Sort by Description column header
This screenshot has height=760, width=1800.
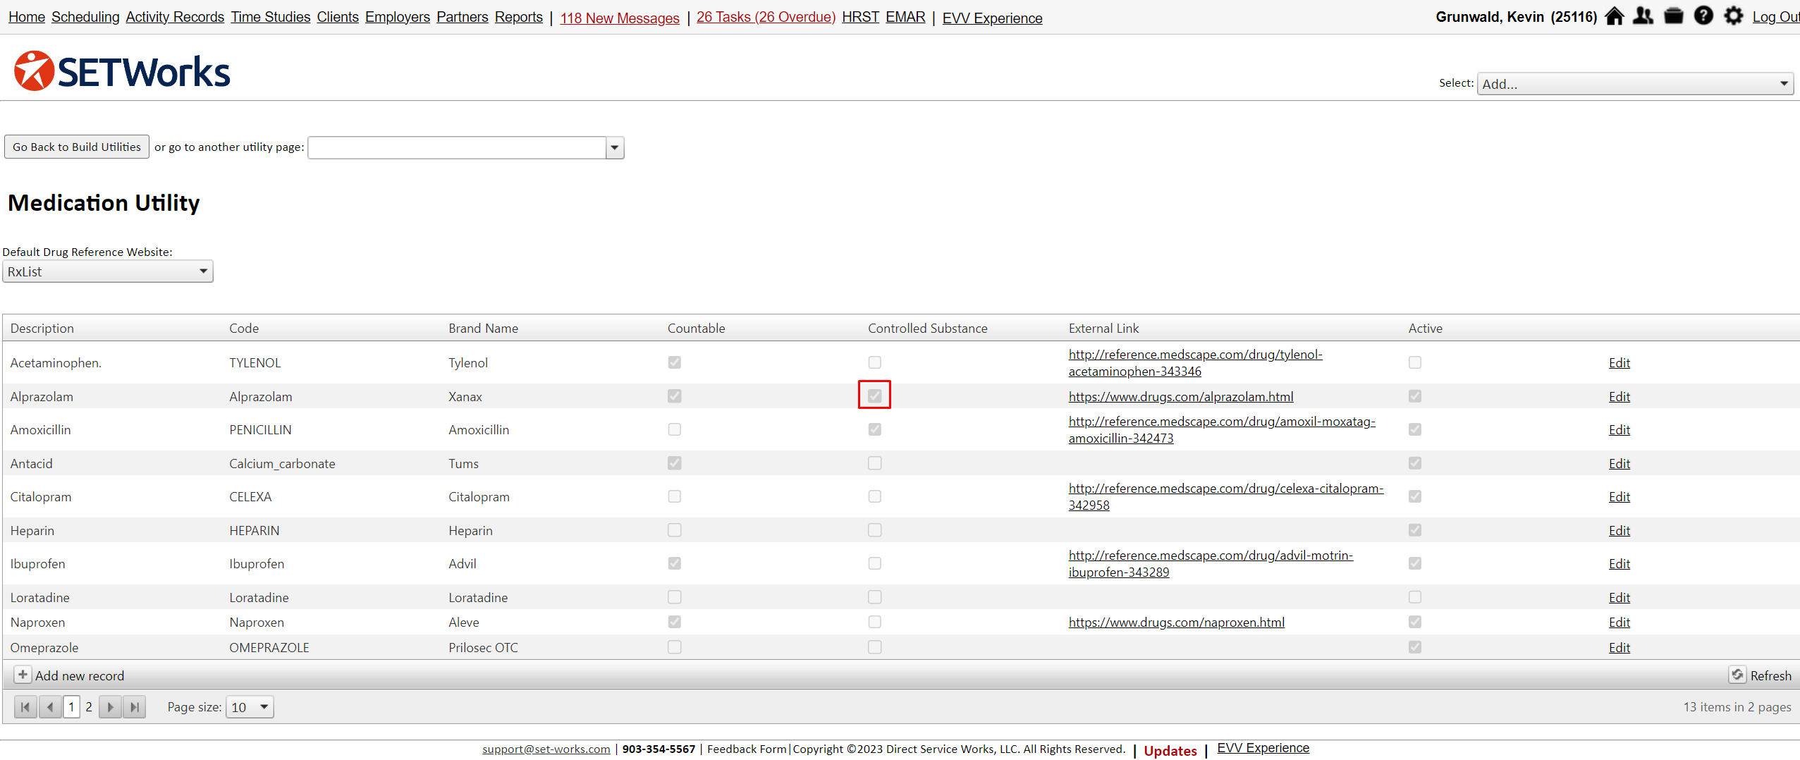[x=42, y=328]
